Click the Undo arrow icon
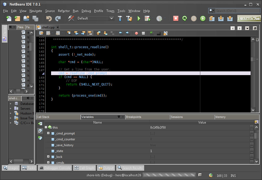 tap(49, 18)
